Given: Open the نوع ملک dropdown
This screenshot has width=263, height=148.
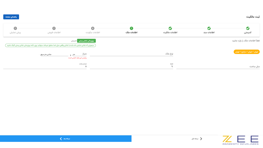Looking at the screenshot, I should (x=131, y=54).
